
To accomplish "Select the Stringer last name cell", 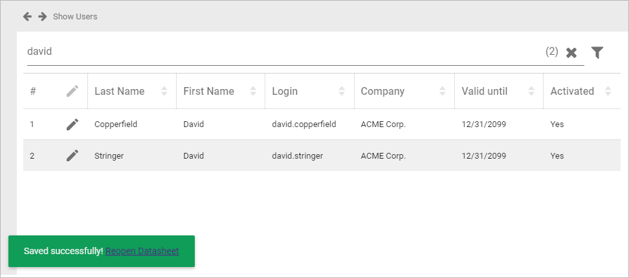I will pyautogui.click(x=109, y=155).
